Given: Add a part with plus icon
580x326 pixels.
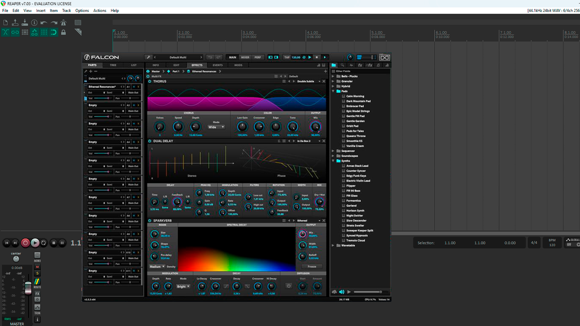Looking at the screenshot, I should click(x=90, y=71).
